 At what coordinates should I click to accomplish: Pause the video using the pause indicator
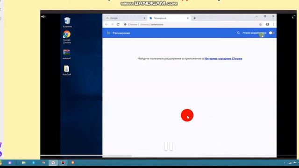pos(169,146)
